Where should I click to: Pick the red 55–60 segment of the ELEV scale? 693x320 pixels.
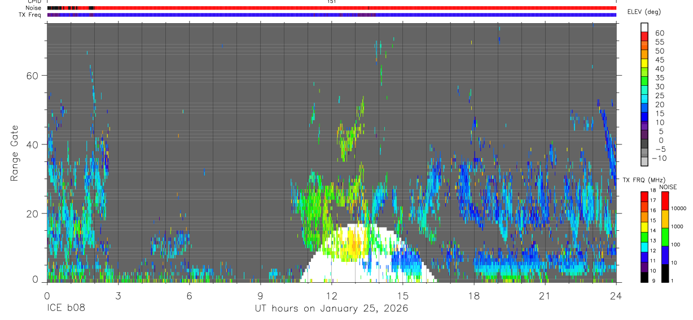point(644,37)
